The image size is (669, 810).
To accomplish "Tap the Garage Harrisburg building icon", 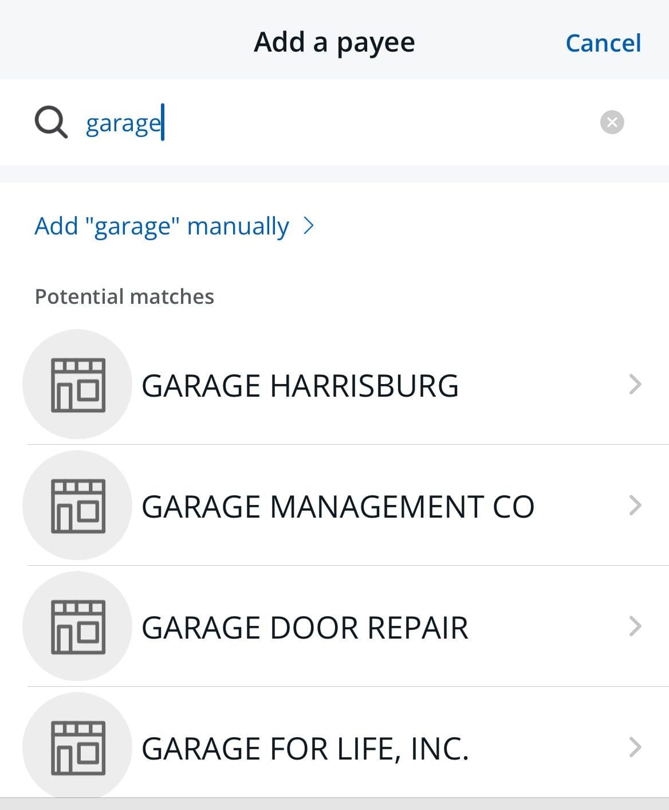I will coord(77,385).
